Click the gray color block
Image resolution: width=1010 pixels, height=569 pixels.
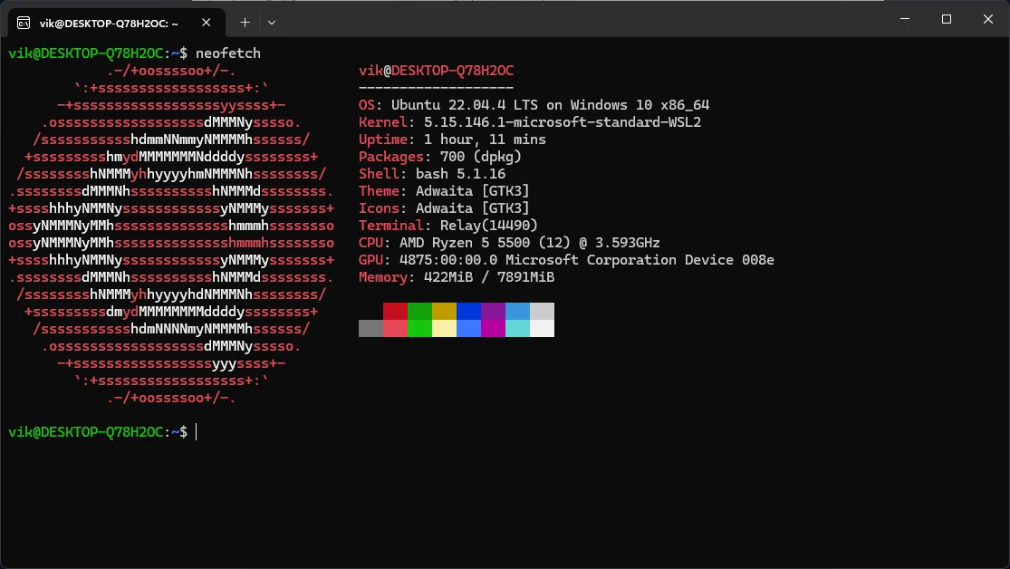[371, 328]
